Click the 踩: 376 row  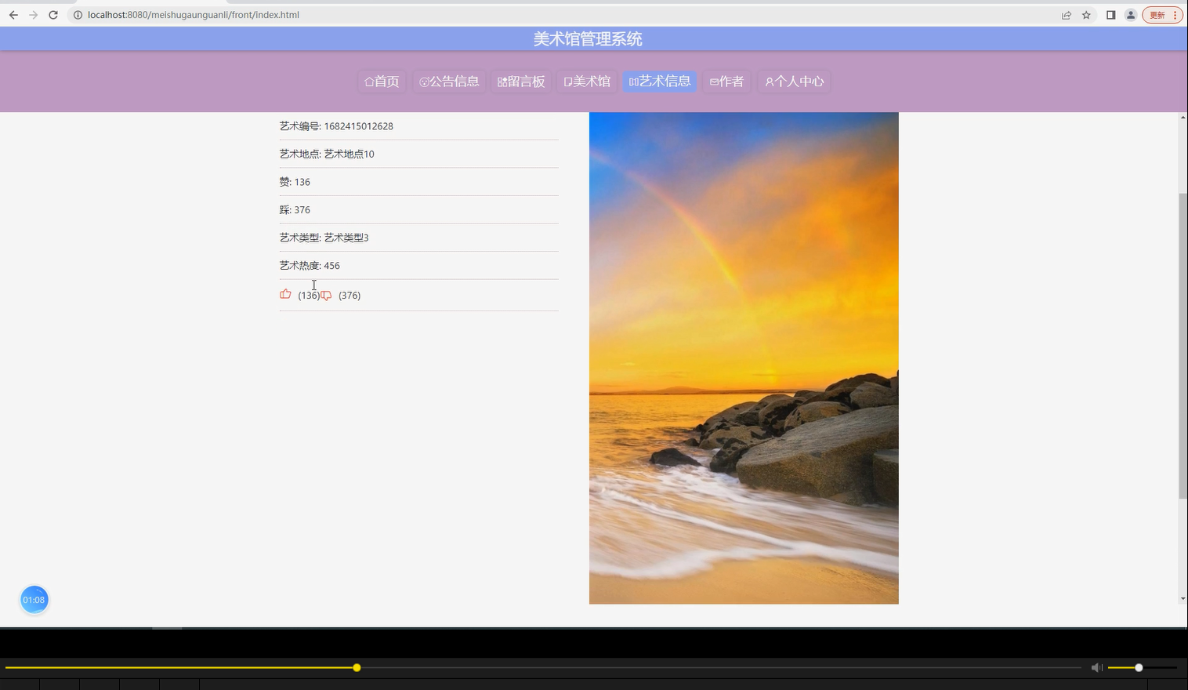[419, 210]
